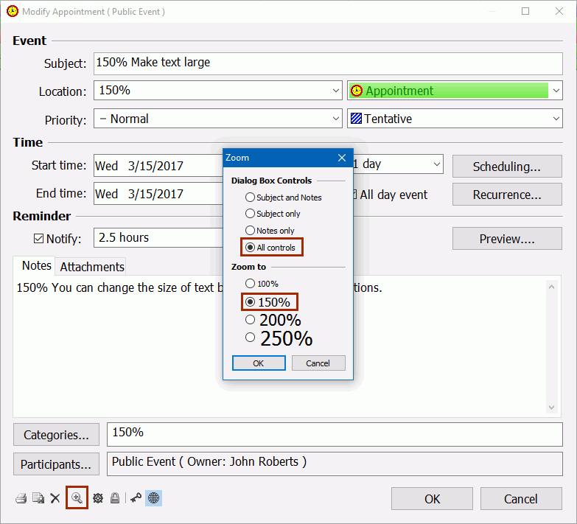Close the Zoom dialog with its X

pyautogui.click(x=342, y=158)
